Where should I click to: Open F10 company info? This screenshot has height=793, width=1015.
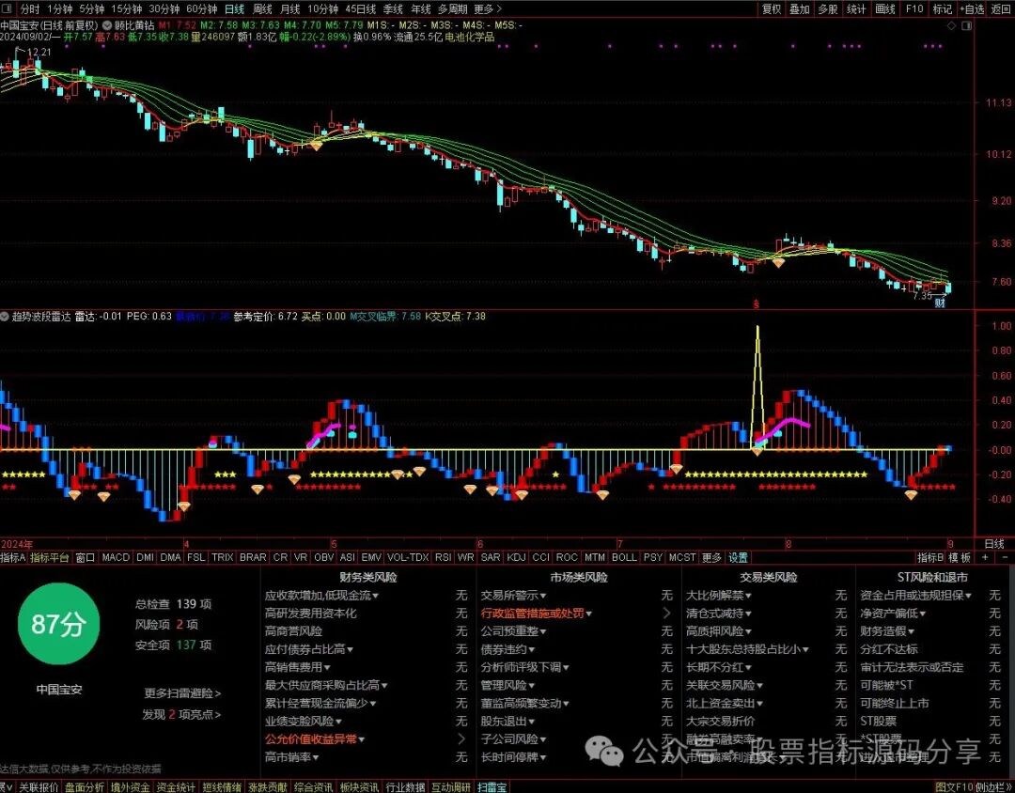coord(914,9)
